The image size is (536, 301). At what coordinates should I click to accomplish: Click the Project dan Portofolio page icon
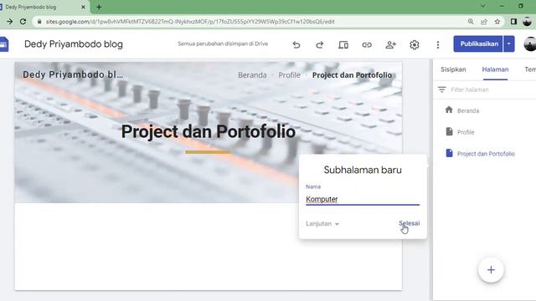tap(449, 153)
